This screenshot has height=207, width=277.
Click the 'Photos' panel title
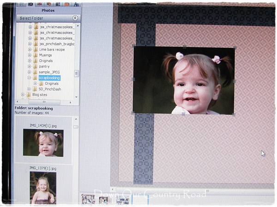point(48,11)
